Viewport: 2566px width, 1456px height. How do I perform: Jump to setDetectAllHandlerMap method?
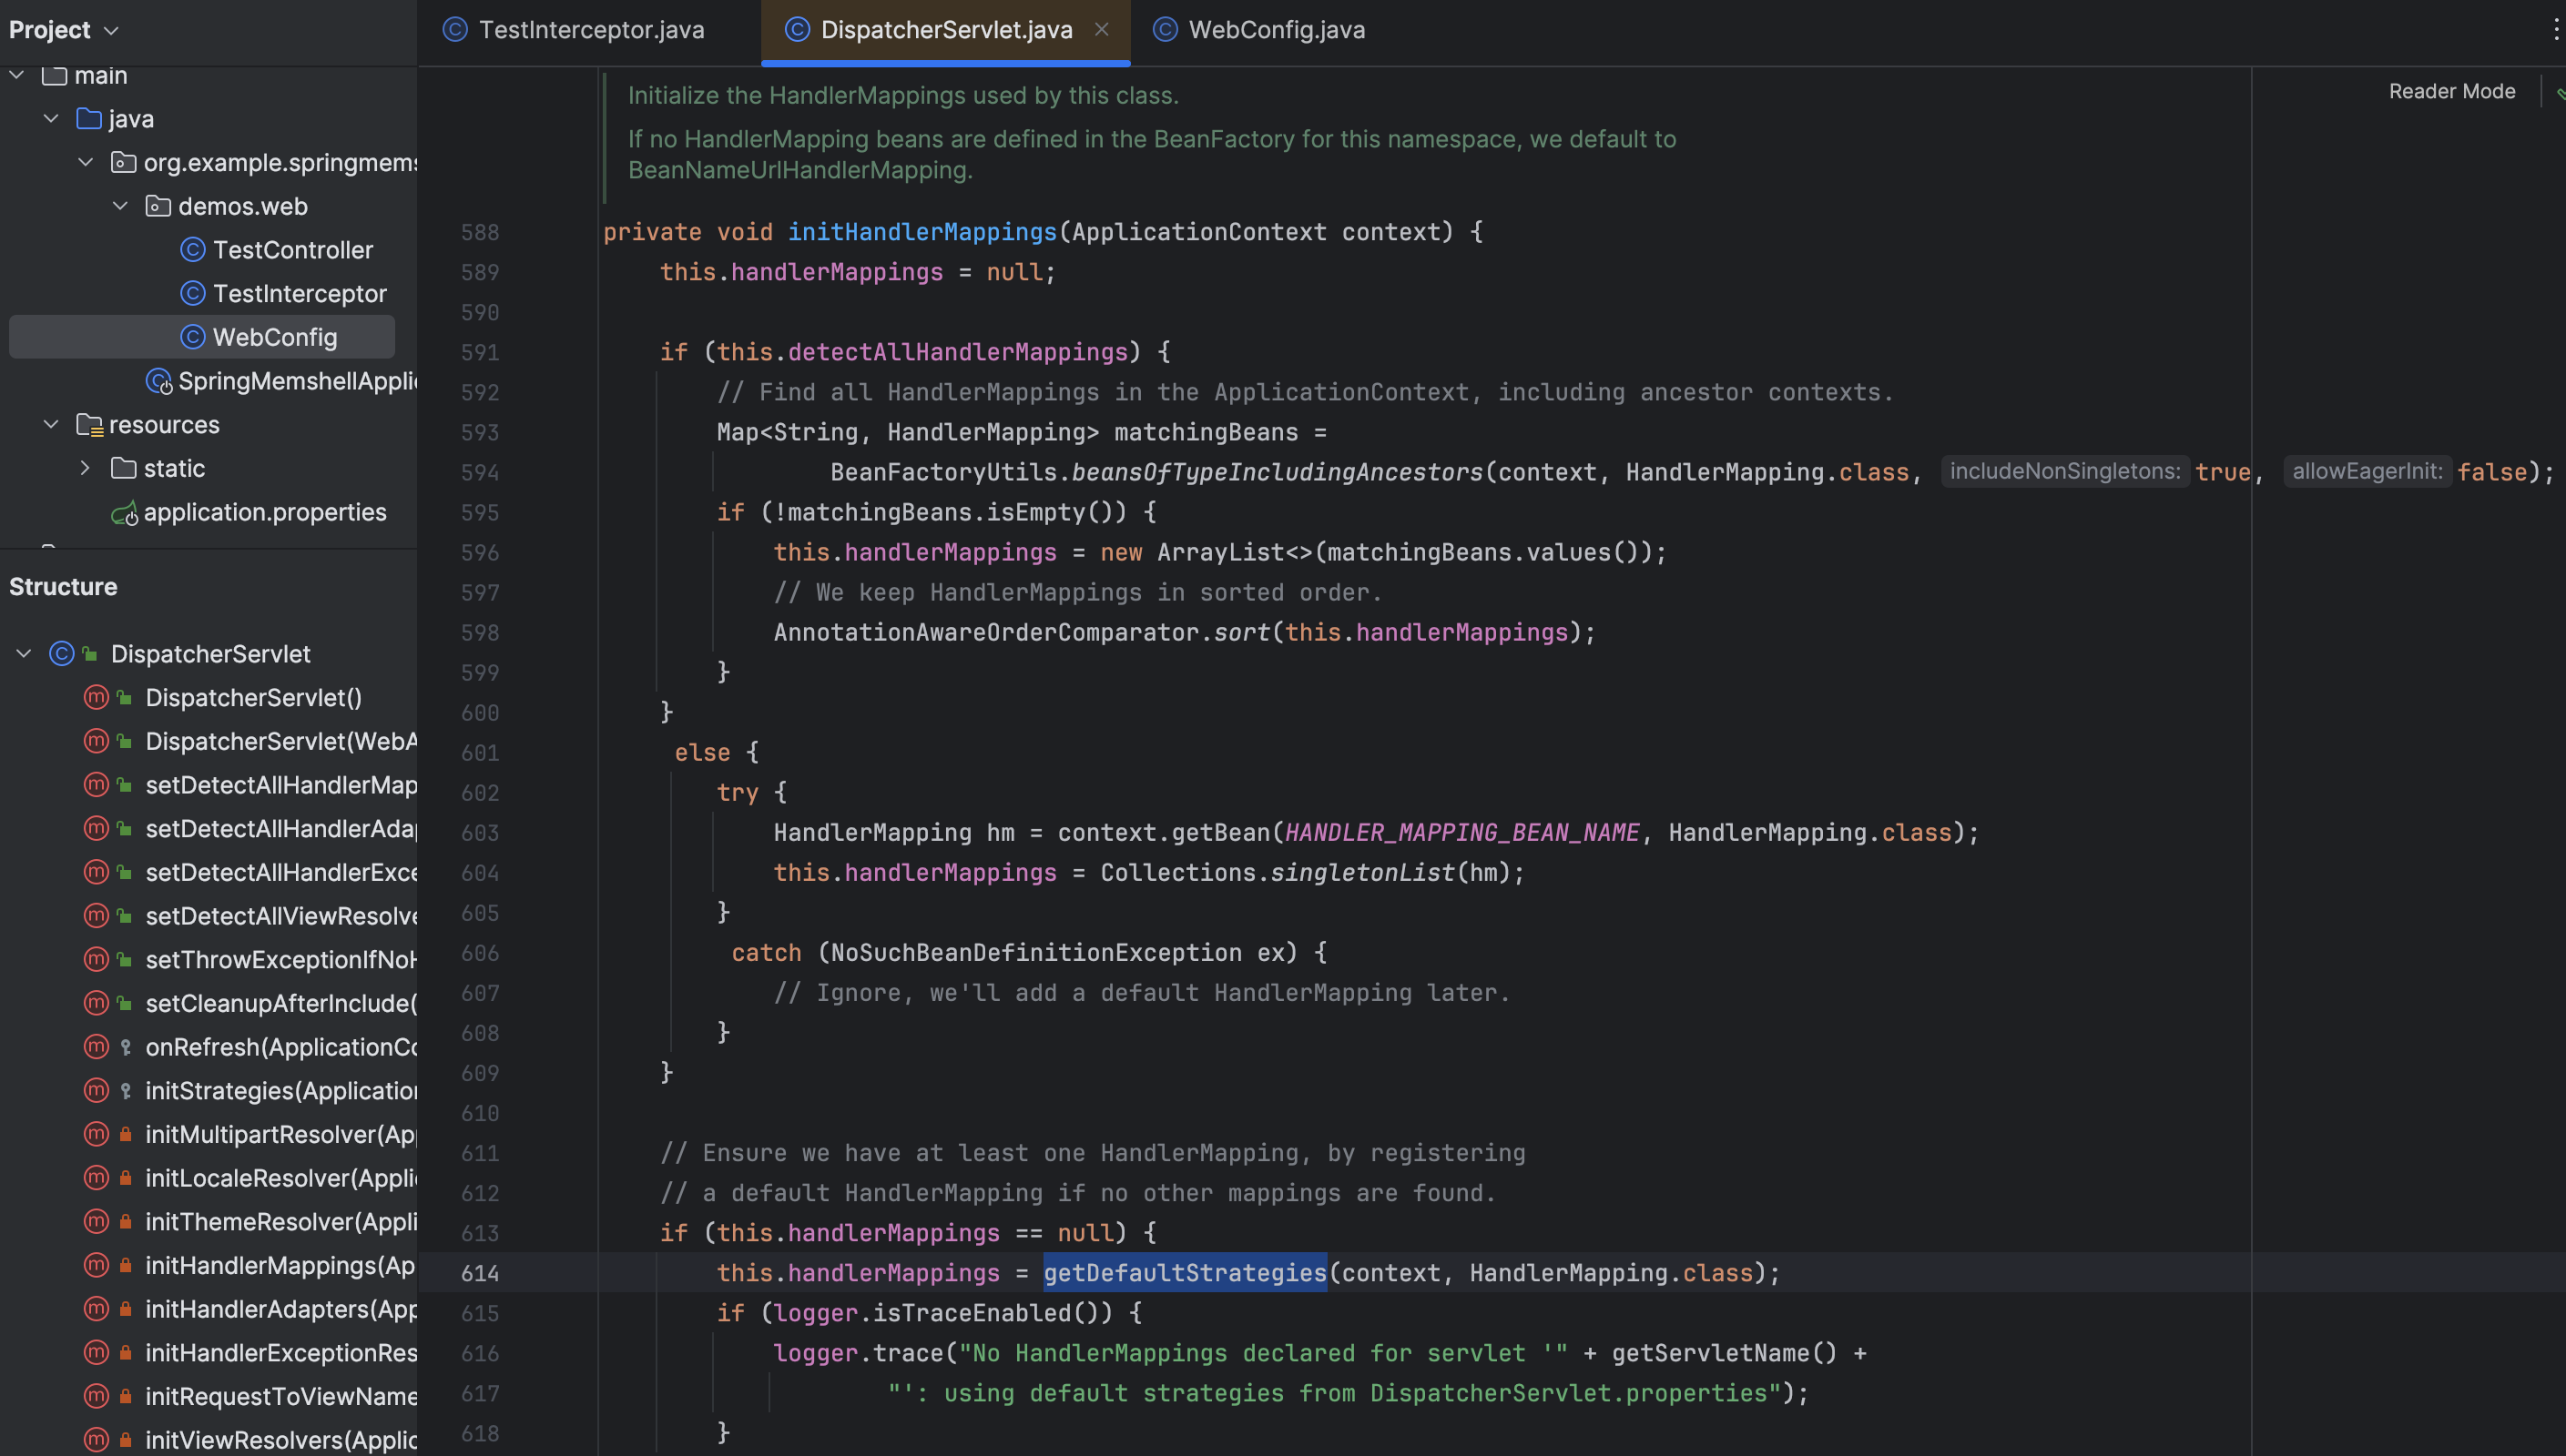click(x=281, y=785)
